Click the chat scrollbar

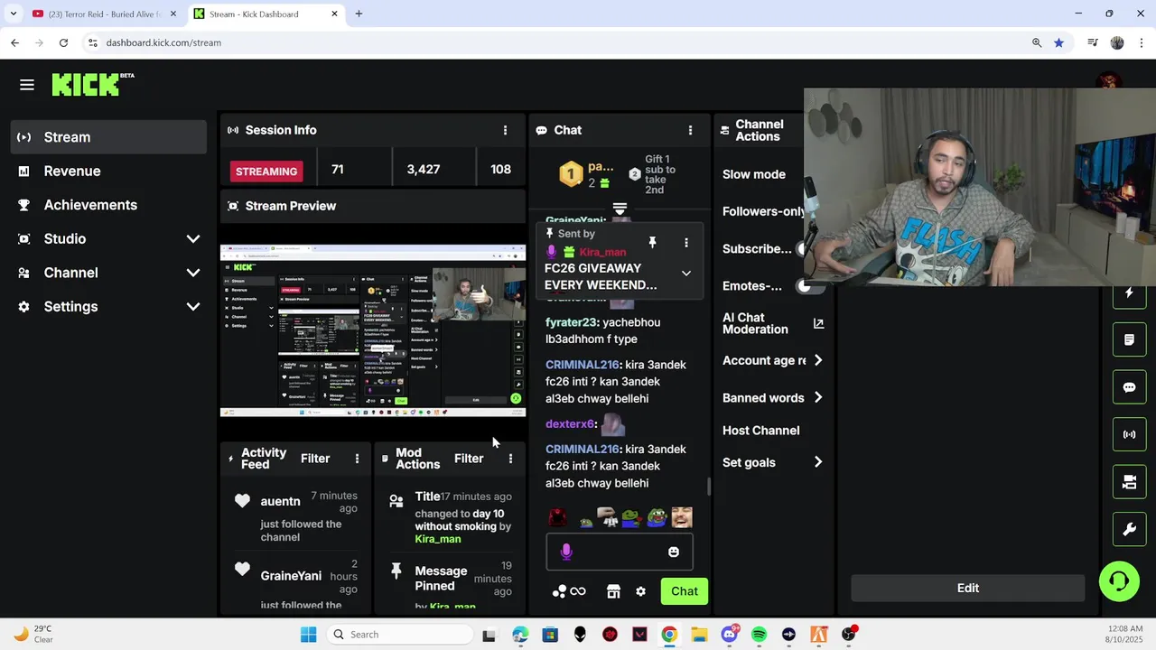[709, 487]
